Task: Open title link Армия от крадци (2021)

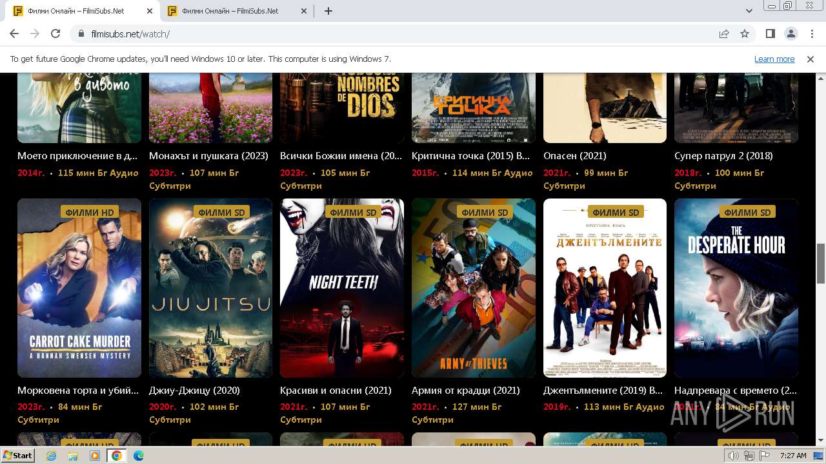Action: click(x=466, y=391)
